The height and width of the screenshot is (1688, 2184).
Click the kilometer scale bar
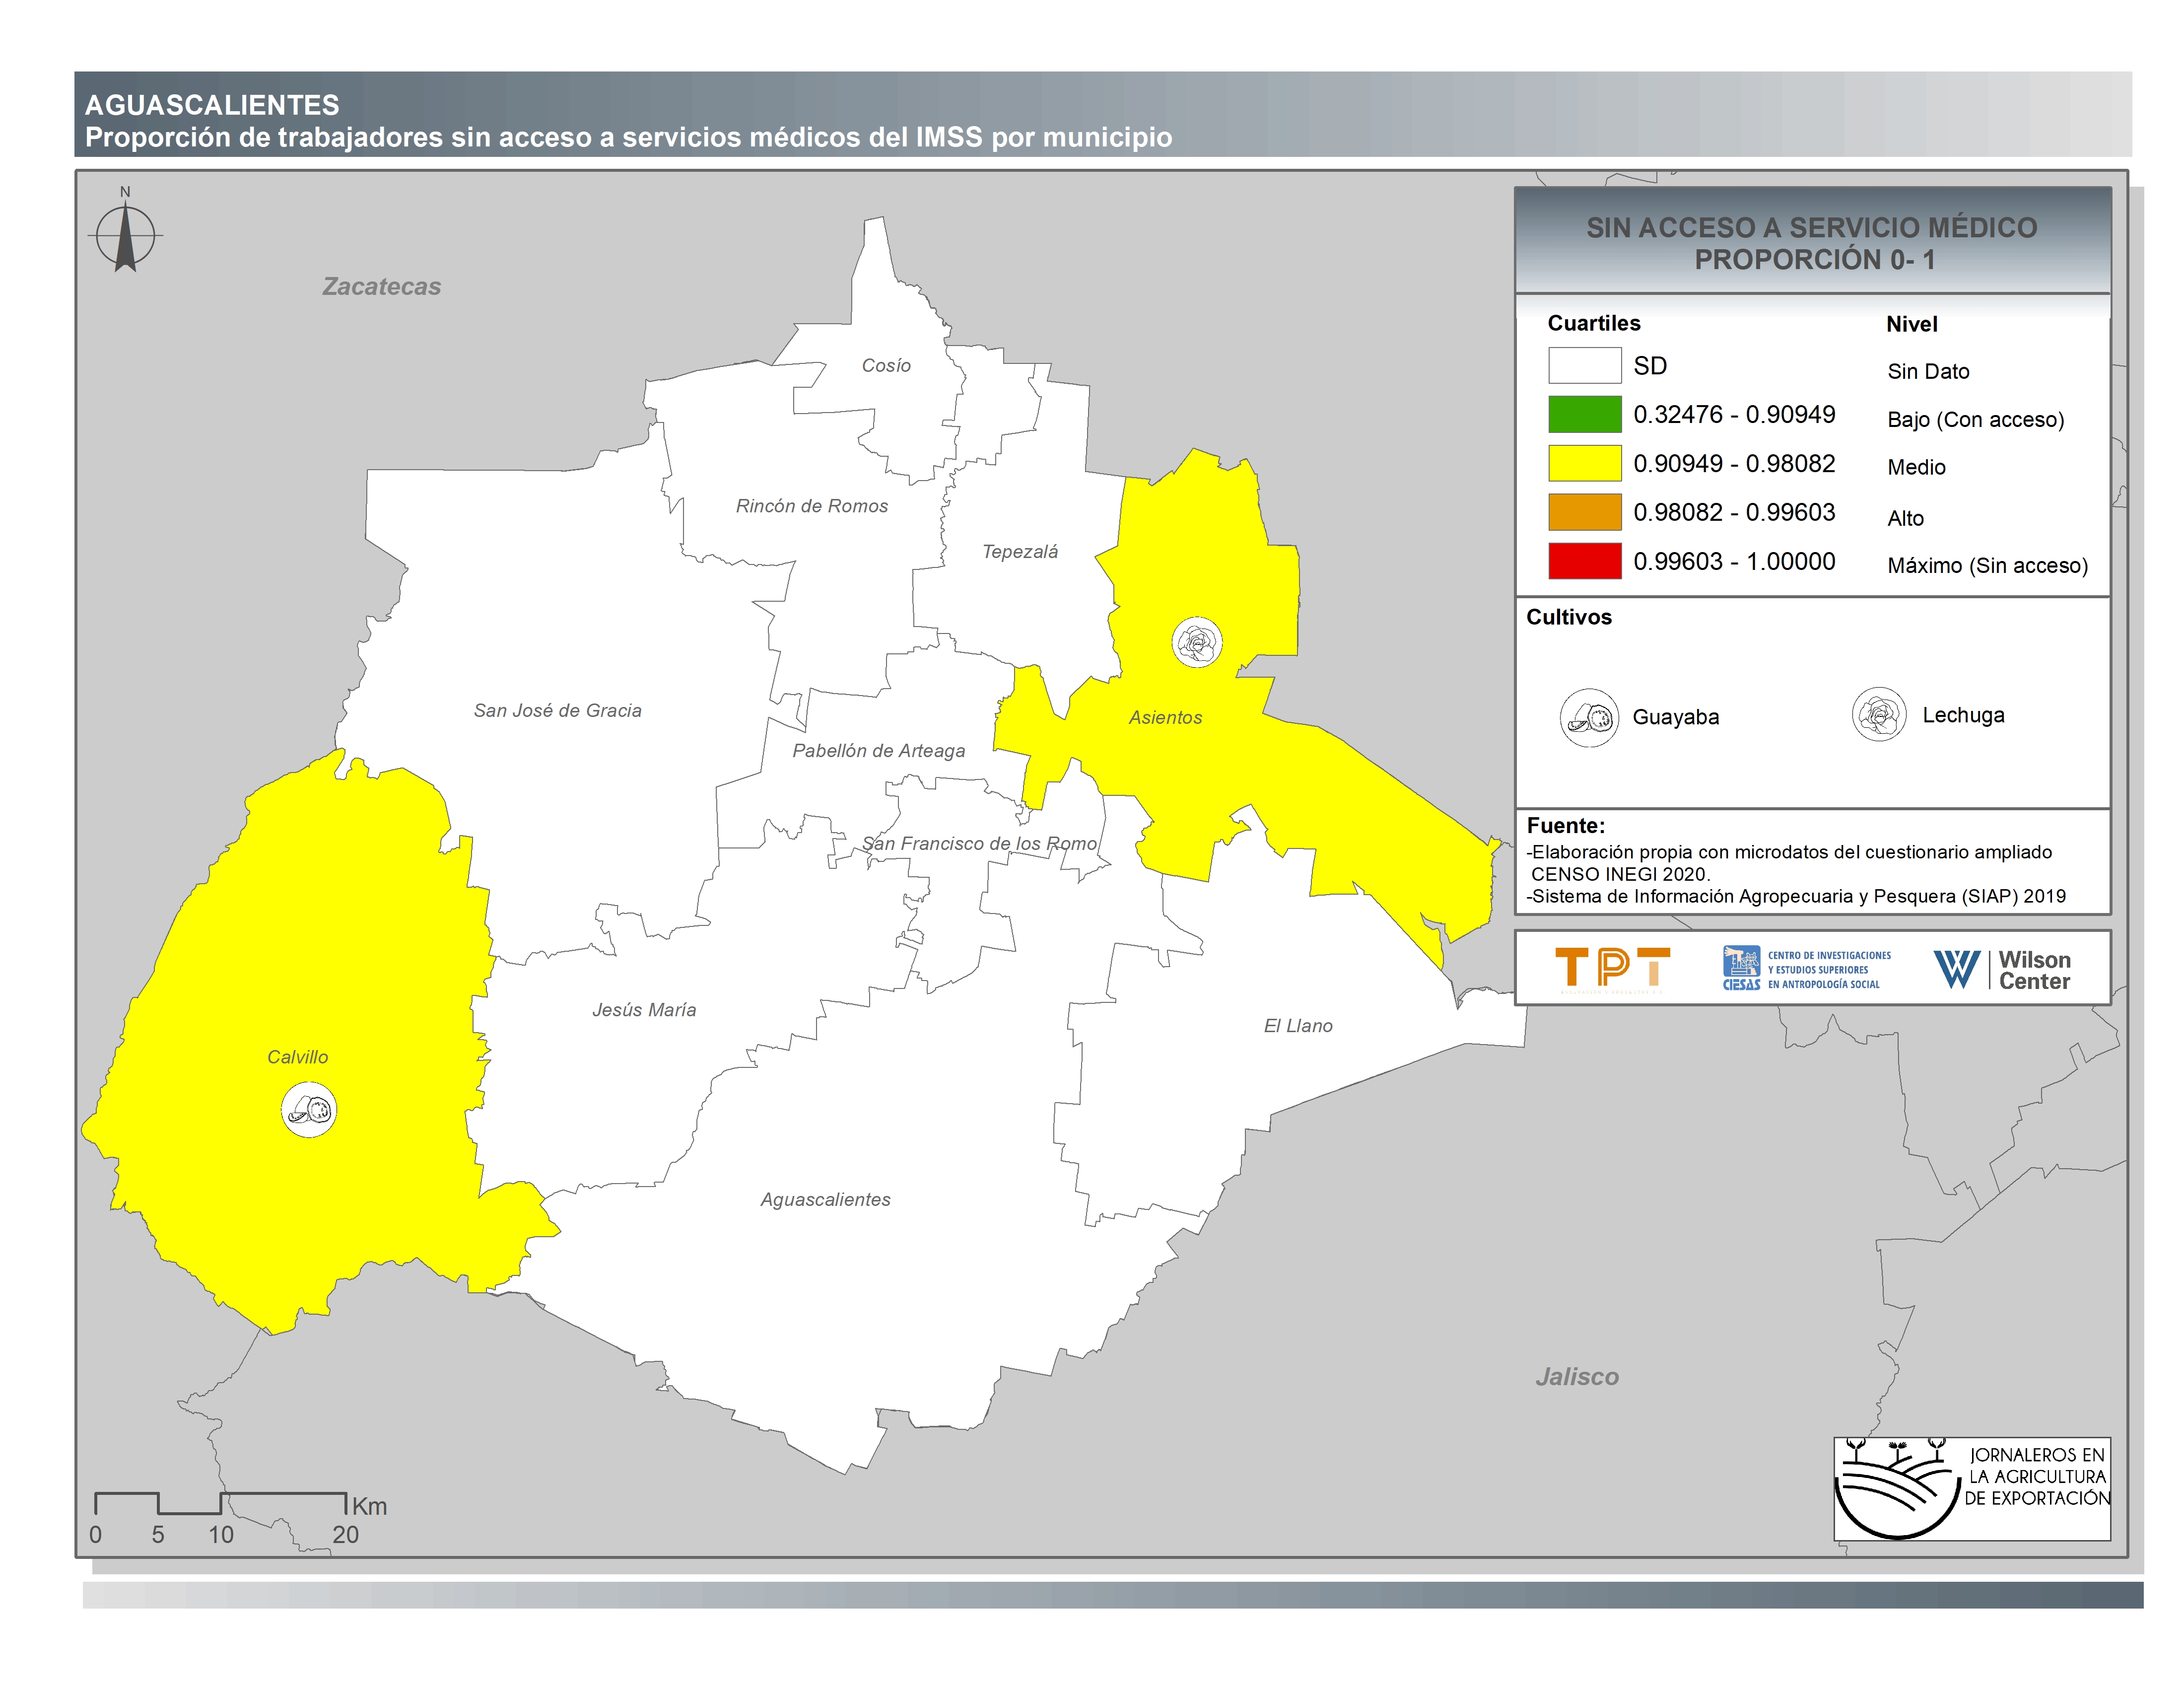click(x=220, y=1503)
